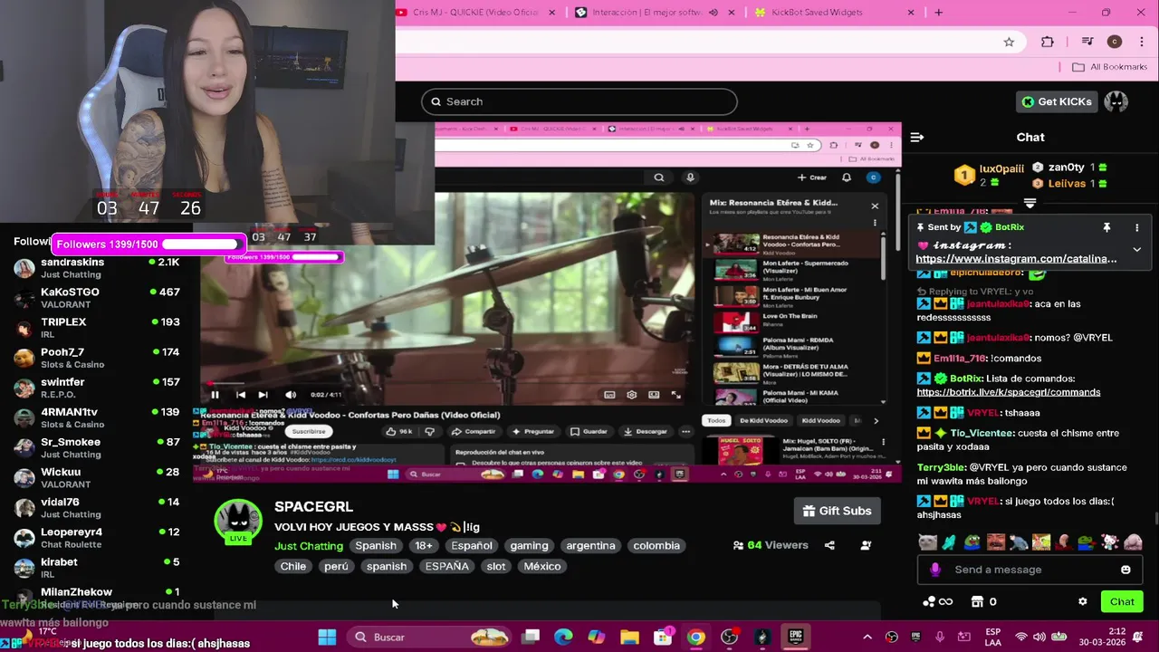Open Epic Games Launcher in taskbar
The image size is (1159, 652).
pos(796,638)
